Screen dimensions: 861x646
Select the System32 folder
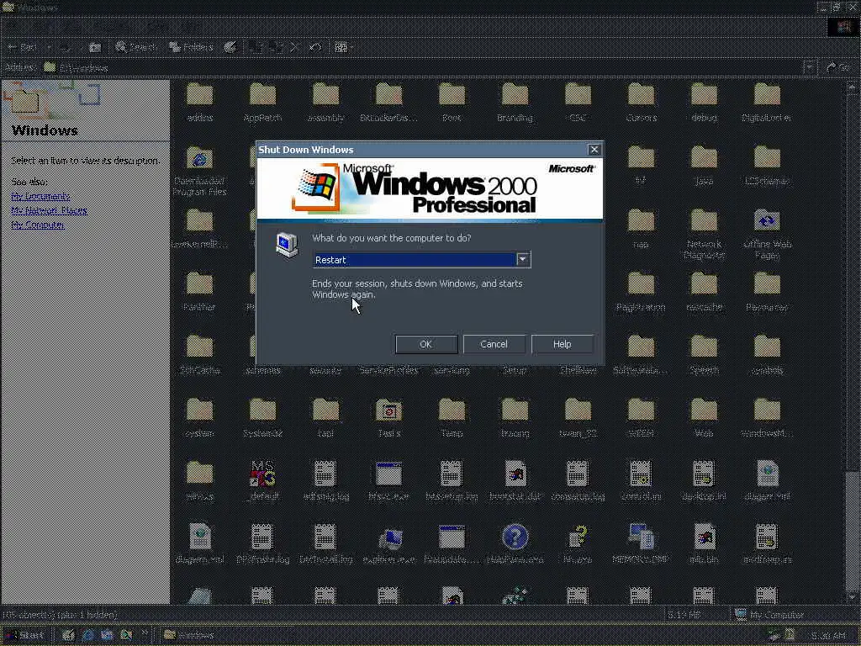tap(262, 418)
